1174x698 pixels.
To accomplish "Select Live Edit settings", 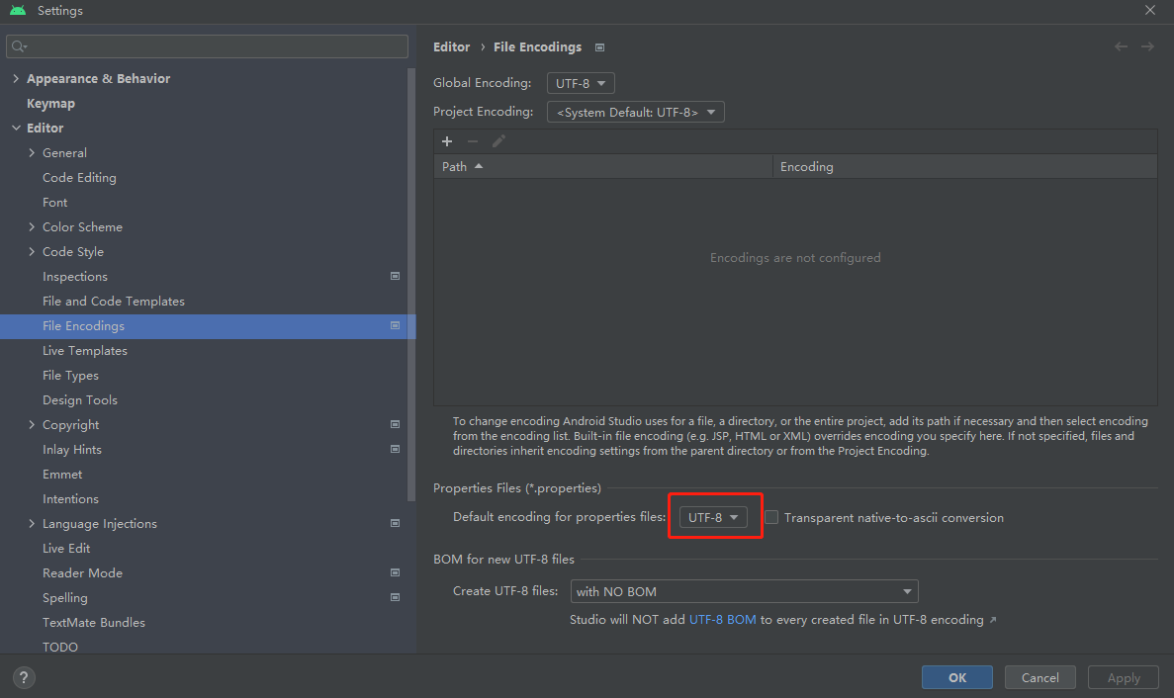I will tap(66, 548).
